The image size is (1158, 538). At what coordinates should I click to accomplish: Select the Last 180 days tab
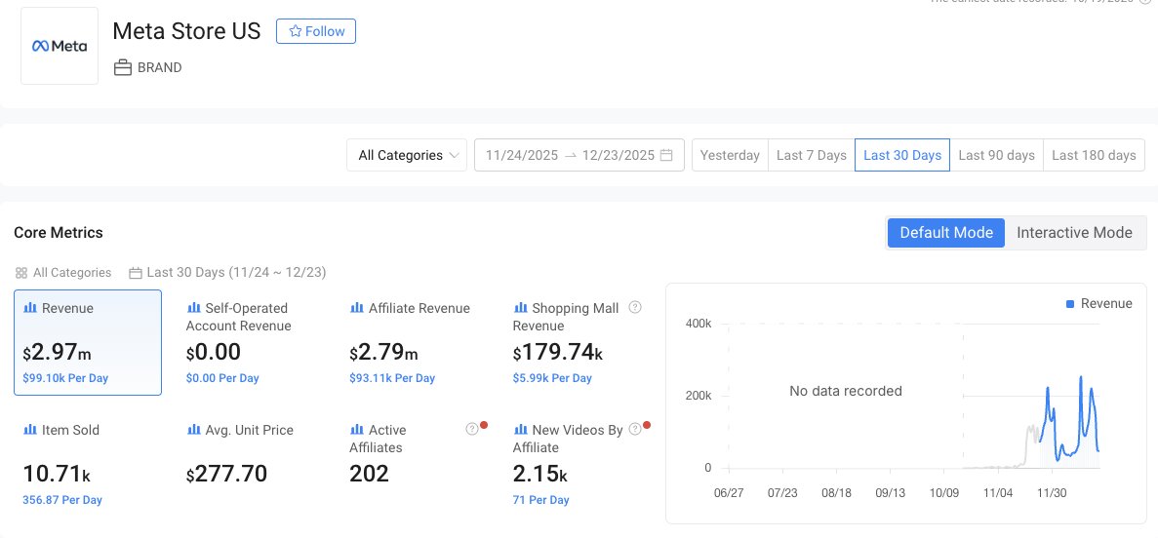[1094, 155]
